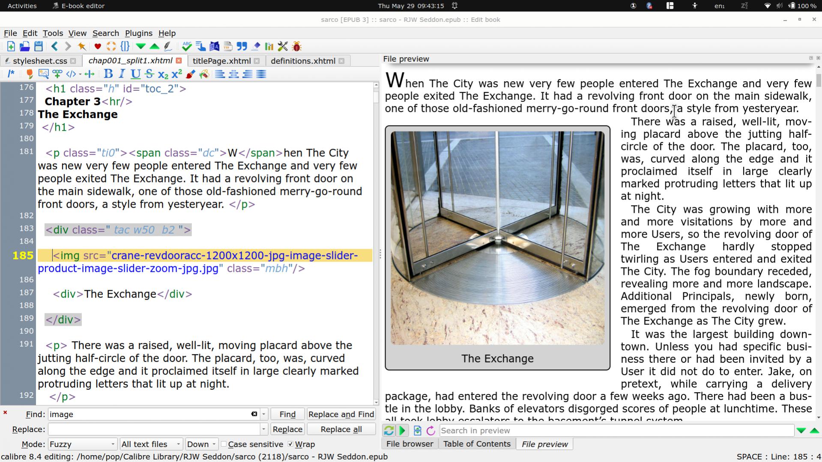Strike through the selected text
822x462 pixels.
click(x=149, y=74)
